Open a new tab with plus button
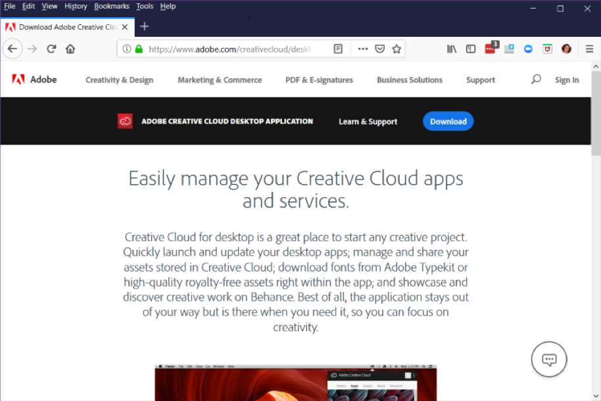 [x=144, y=26]
